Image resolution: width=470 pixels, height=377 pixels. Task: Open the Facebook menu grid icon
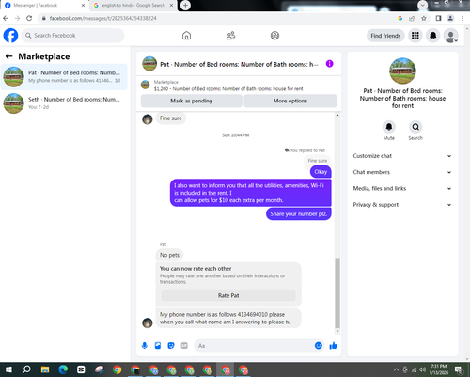coord(415,36)
